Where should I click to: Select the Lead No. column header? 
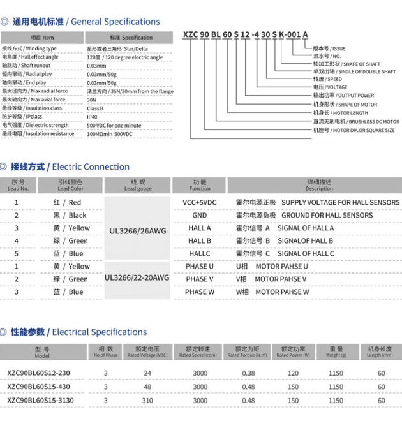click(x=18, y=185)
